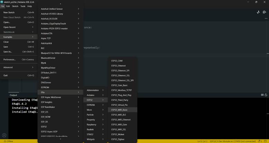
Task: Open the Serial Plotter icon
Action: 258,12
